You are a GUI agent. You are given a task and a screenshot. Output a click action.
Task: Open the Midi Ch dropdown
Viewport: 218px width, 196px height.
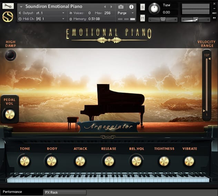41,19
